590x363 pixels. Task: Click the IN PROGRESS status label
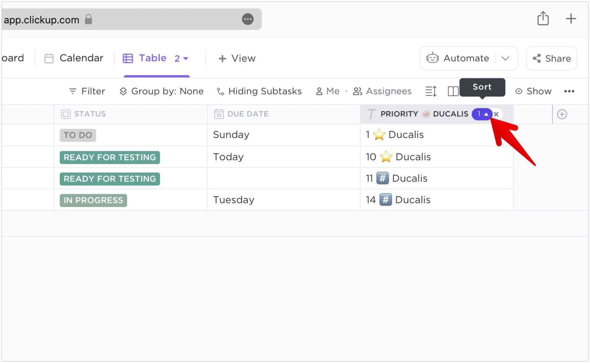[93, 200]
